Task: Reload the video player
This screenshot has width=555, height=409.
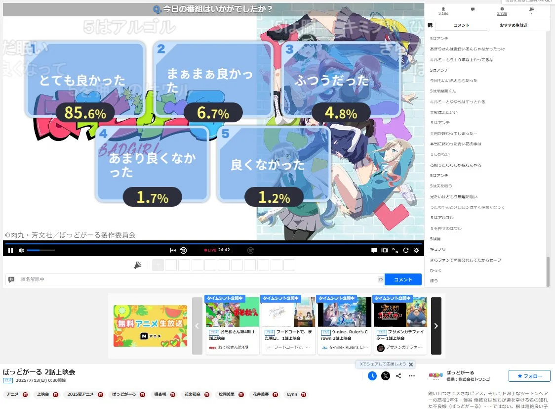Action: click(406, 250)
